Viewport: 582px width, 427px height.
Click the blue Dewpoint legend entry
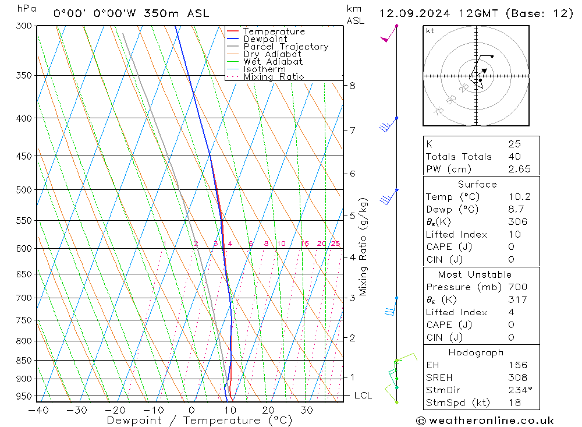[257, 39]
